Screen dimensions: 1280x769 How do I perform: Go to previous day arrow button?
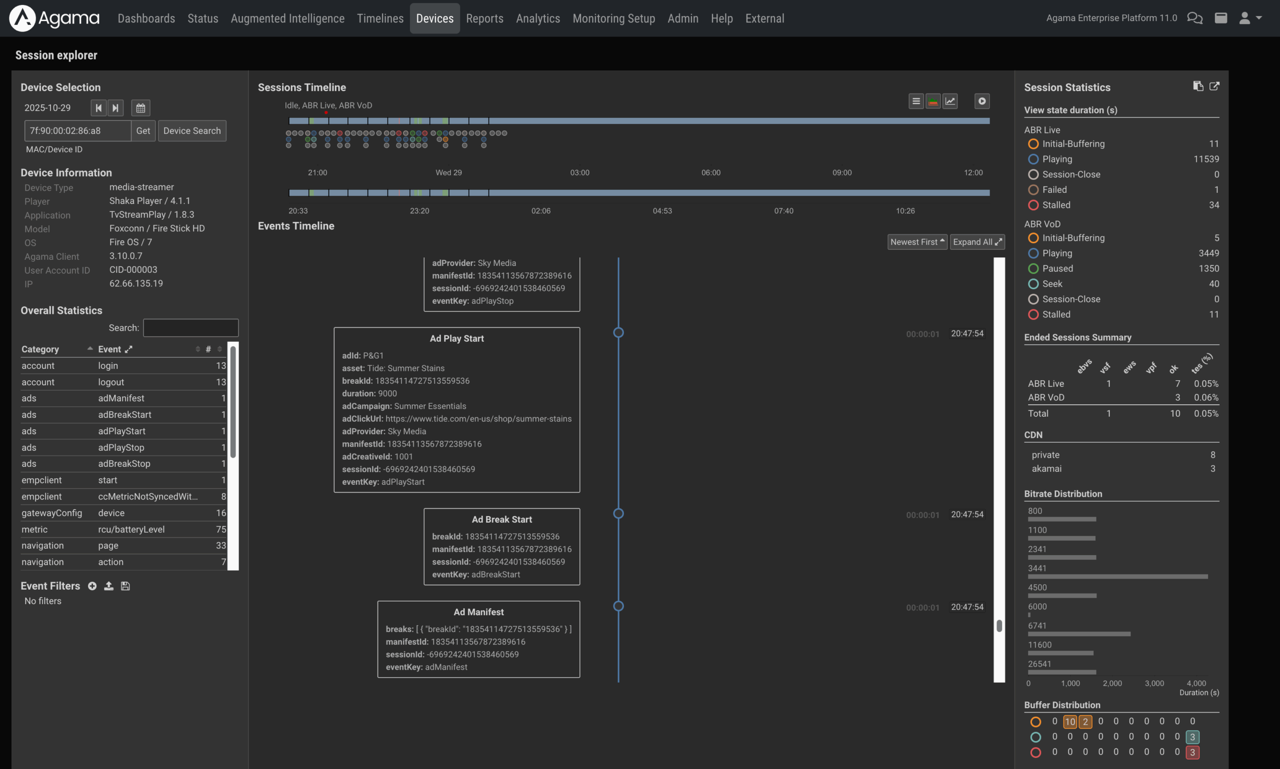tap(98, 108)
